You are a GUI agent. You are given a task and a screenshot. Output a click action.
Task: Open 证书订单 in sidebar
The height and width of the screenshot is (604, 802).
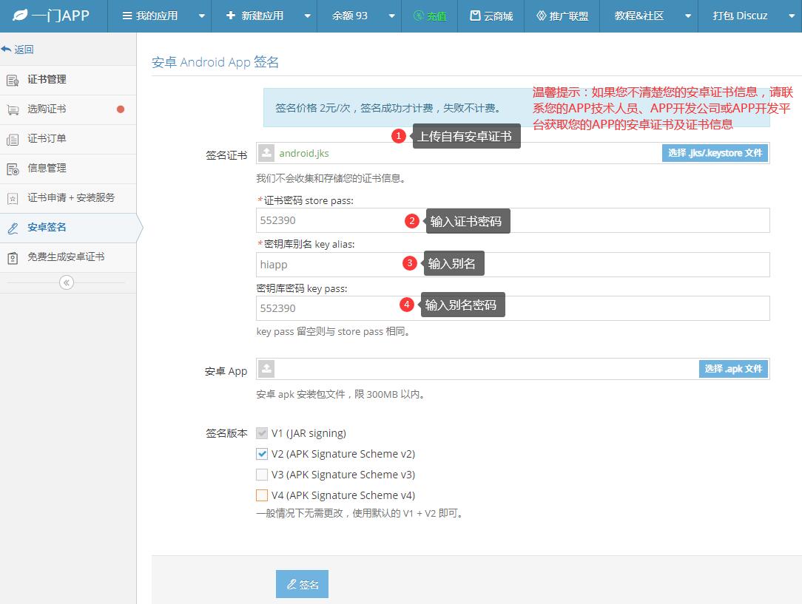[68, 139]
